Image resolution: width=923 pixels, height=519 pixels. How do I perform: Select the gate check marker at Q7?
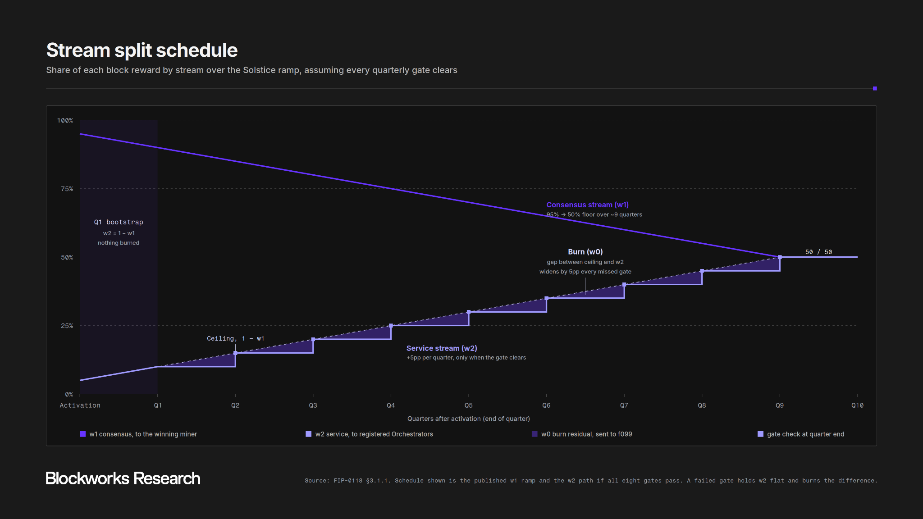click(624, 284)
